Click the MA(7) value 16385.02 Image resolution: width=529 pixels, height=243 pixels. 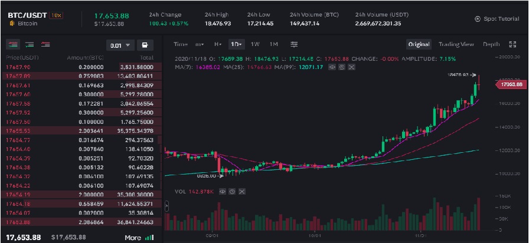(x=207, y=67)
